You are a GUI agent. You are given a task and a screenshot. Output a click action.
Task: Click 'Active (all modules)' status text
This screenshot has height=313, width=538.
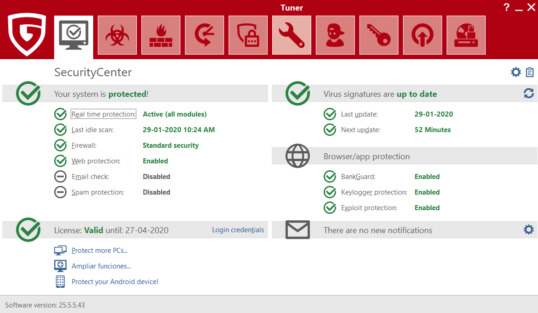(174, 114)
